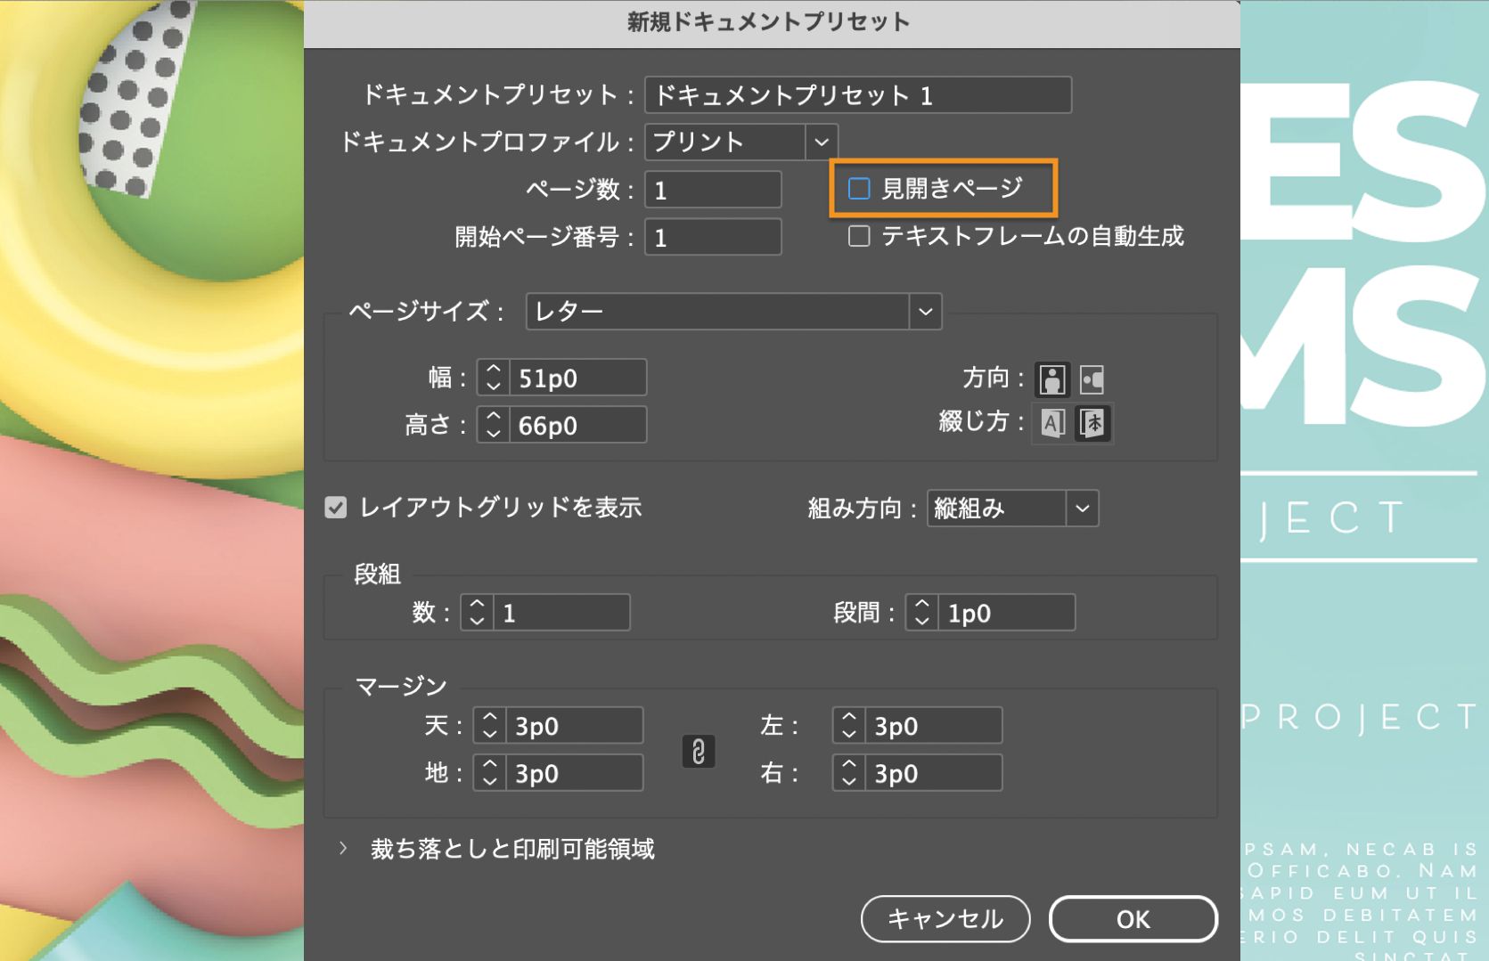The width and height of the screenshot is (1489, 961).
Task: Expand 裁ち落としと印刷可能領域 section
Action: pos(343,849)
